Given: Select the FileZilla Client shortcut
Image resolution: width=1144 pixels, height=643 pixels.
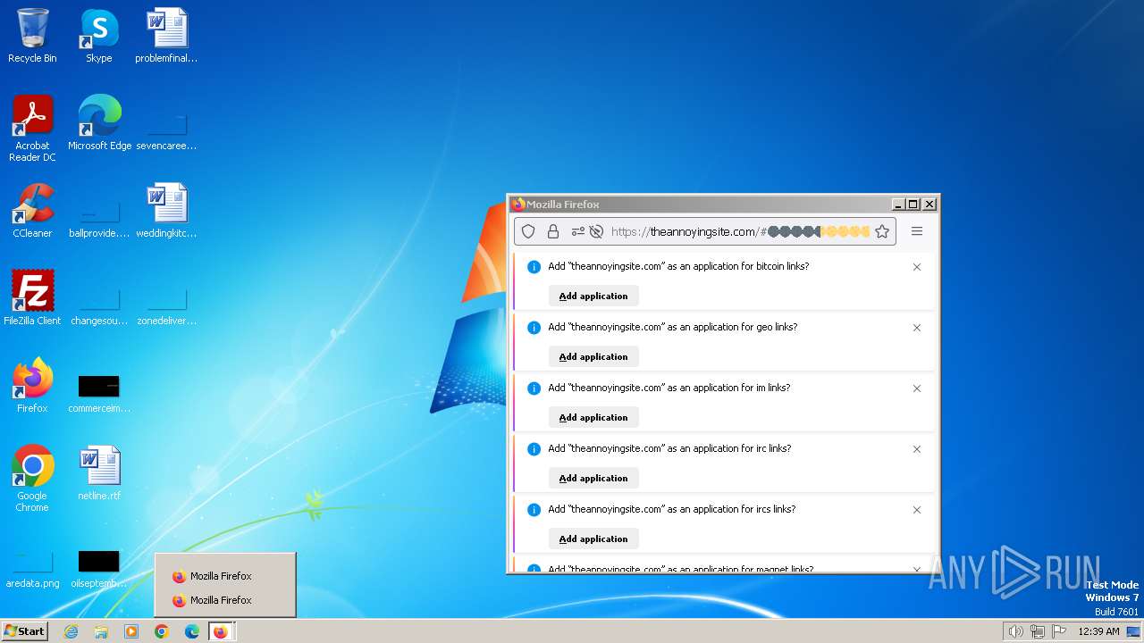Looking at the screenshot, I should (32, 299).
